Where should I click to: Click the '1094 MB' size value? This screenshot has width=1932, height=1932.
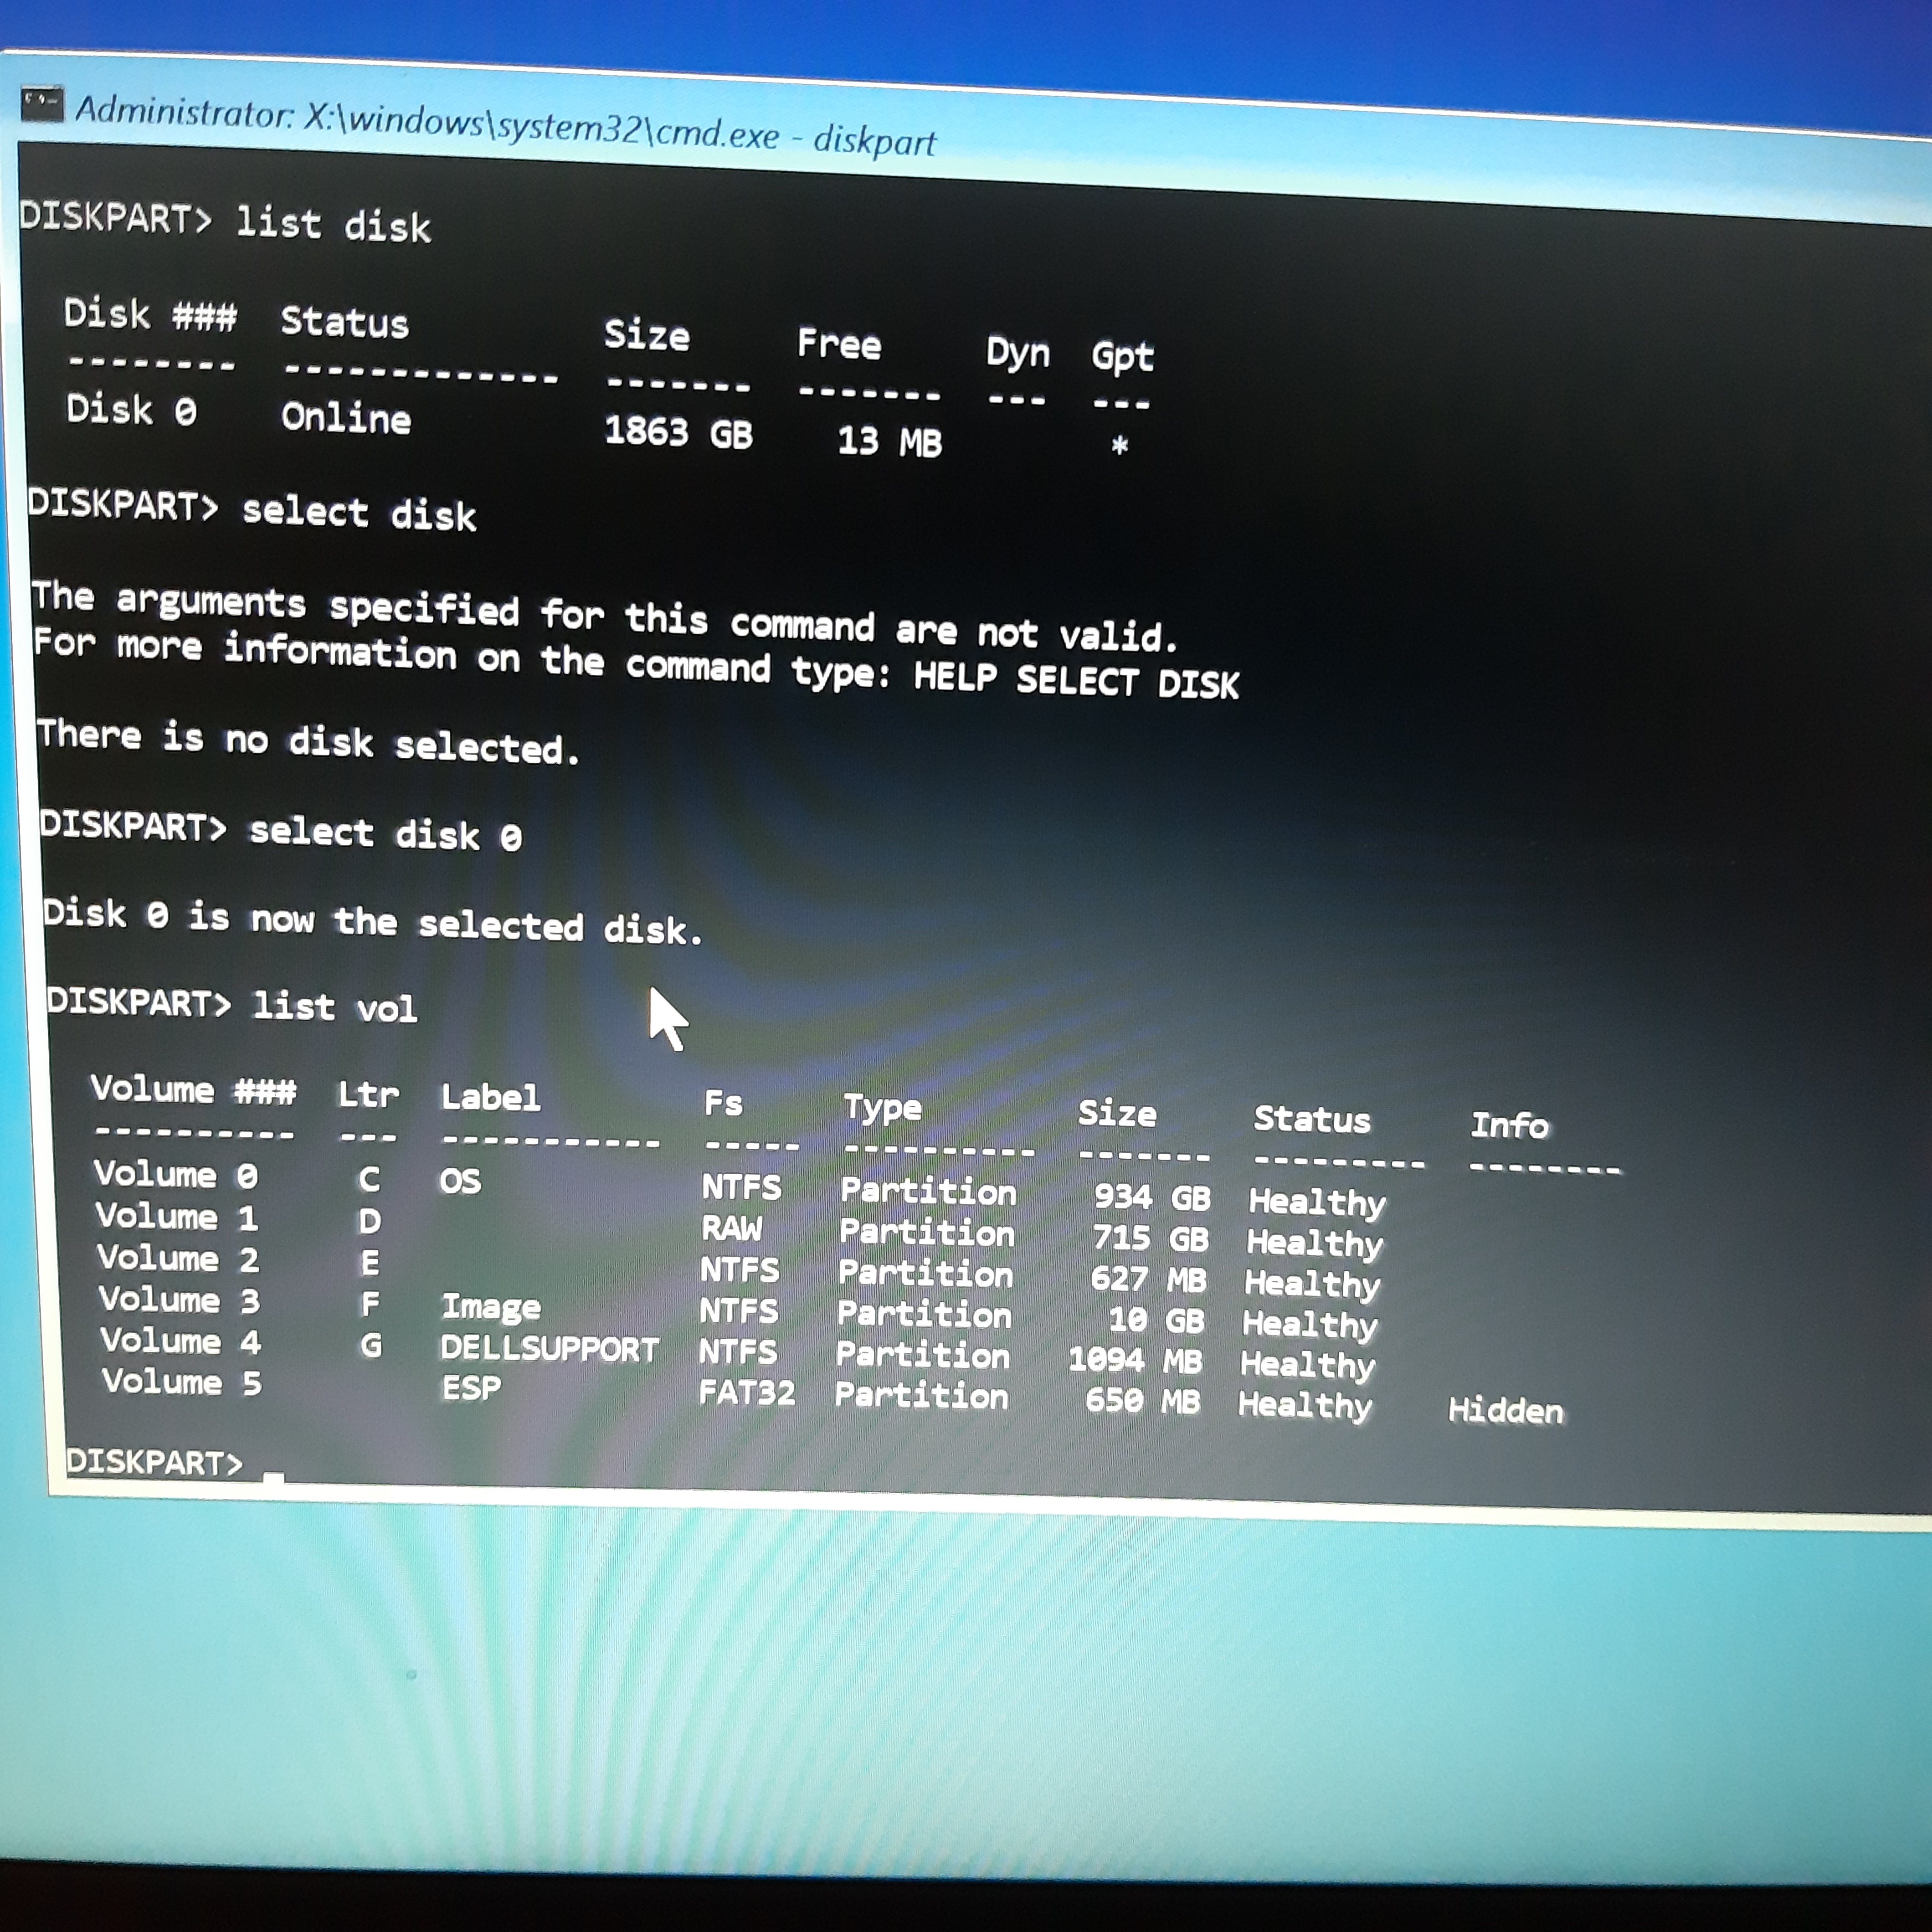tap(1135, 1360)
